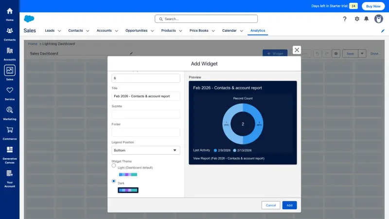Screen dimensions: 389x219
Task: Click the Done link in toolbar
Action: tap(374, 54)
